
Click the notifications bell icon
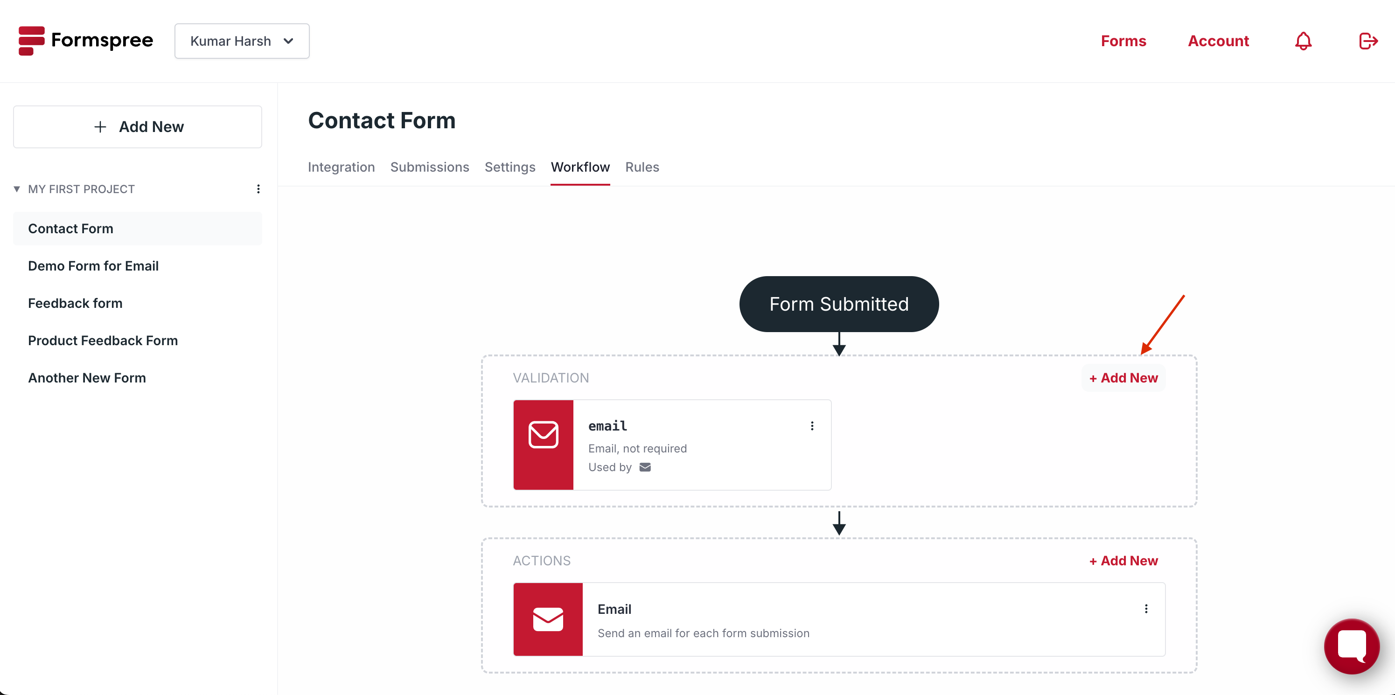1303,41
